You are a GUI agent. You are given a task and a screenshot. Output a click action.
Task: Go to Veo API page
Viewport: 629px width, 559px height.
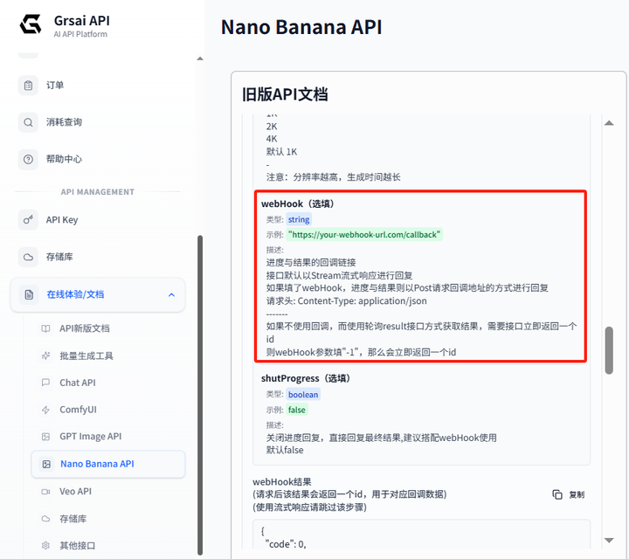coord(76,492)
